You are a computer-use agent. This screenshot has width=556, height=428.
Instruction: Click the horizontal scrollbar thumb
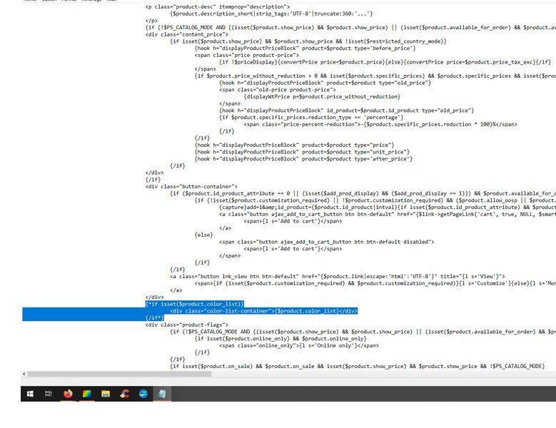point(119,374)
